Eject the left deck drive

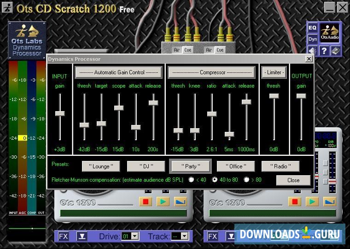point(82,236)
